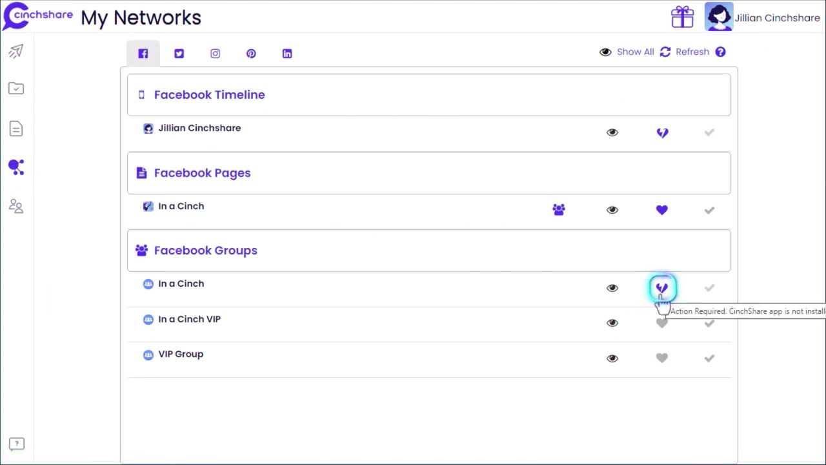Click Refresh networks button
The image size is (826, 465).
pos(684,52)
